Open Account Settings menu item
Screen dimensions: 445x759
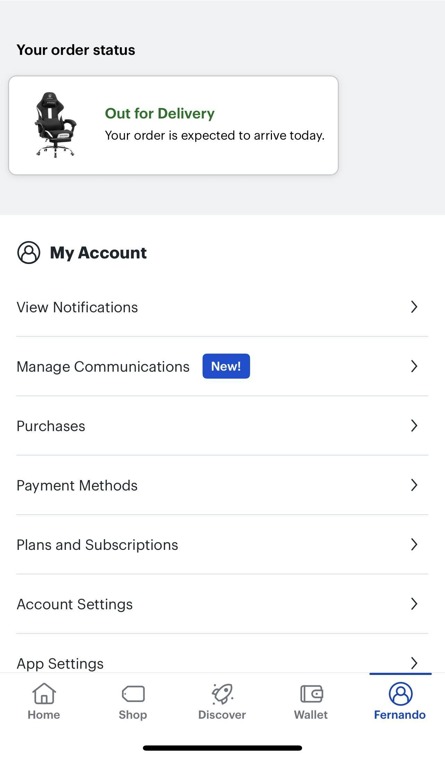coord(75,604)
